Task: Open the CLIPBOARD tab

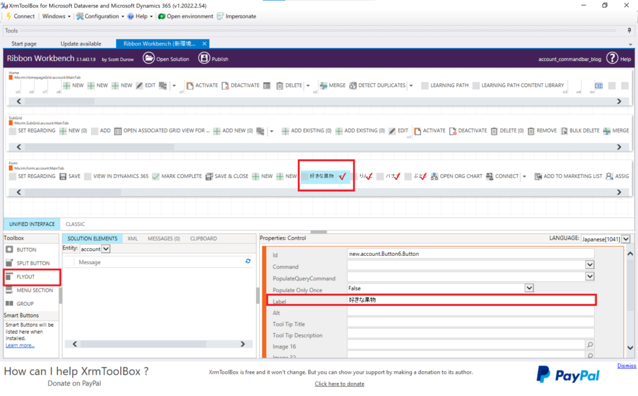Action: click(204, 238)
